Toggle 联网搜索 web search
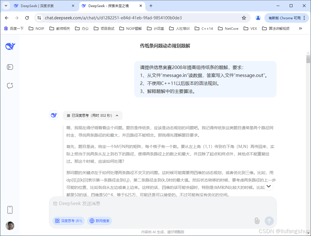The height and width of the screenshot is (236, 311). [99, 221]
